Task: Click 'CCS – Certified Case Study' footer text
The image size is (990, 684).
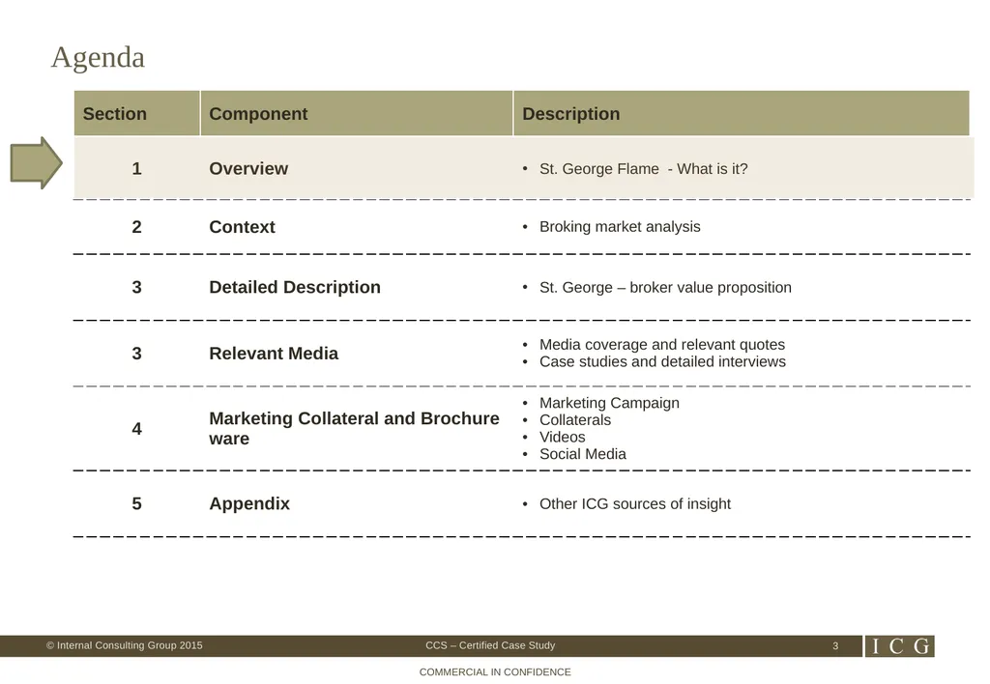Action: (x=490, y=645)
